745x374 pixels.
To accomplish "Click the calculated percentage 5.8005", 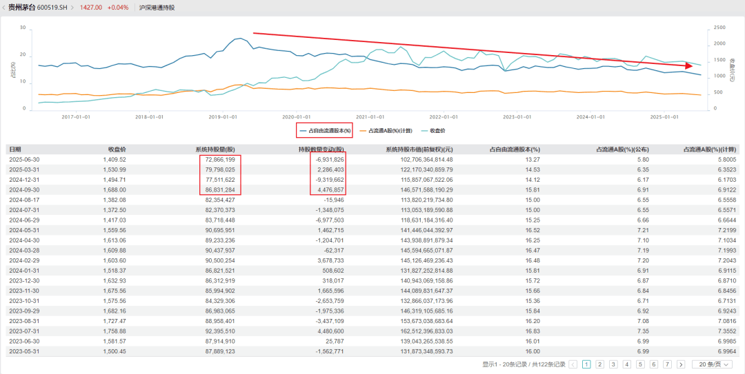I will pos(727,160).
